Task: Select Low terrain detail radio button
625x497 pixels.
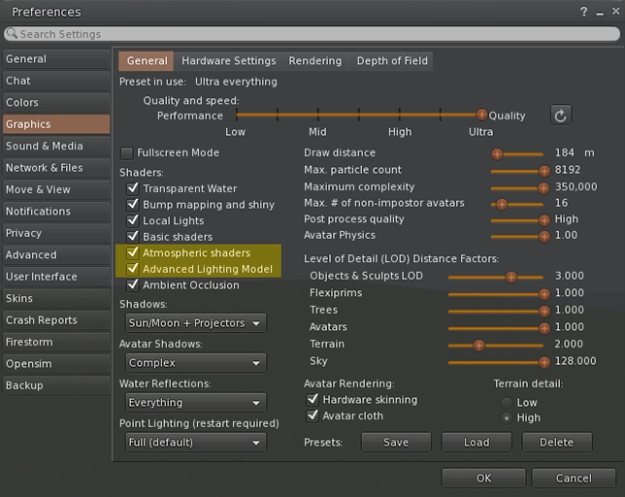Action: coord(506,402)
